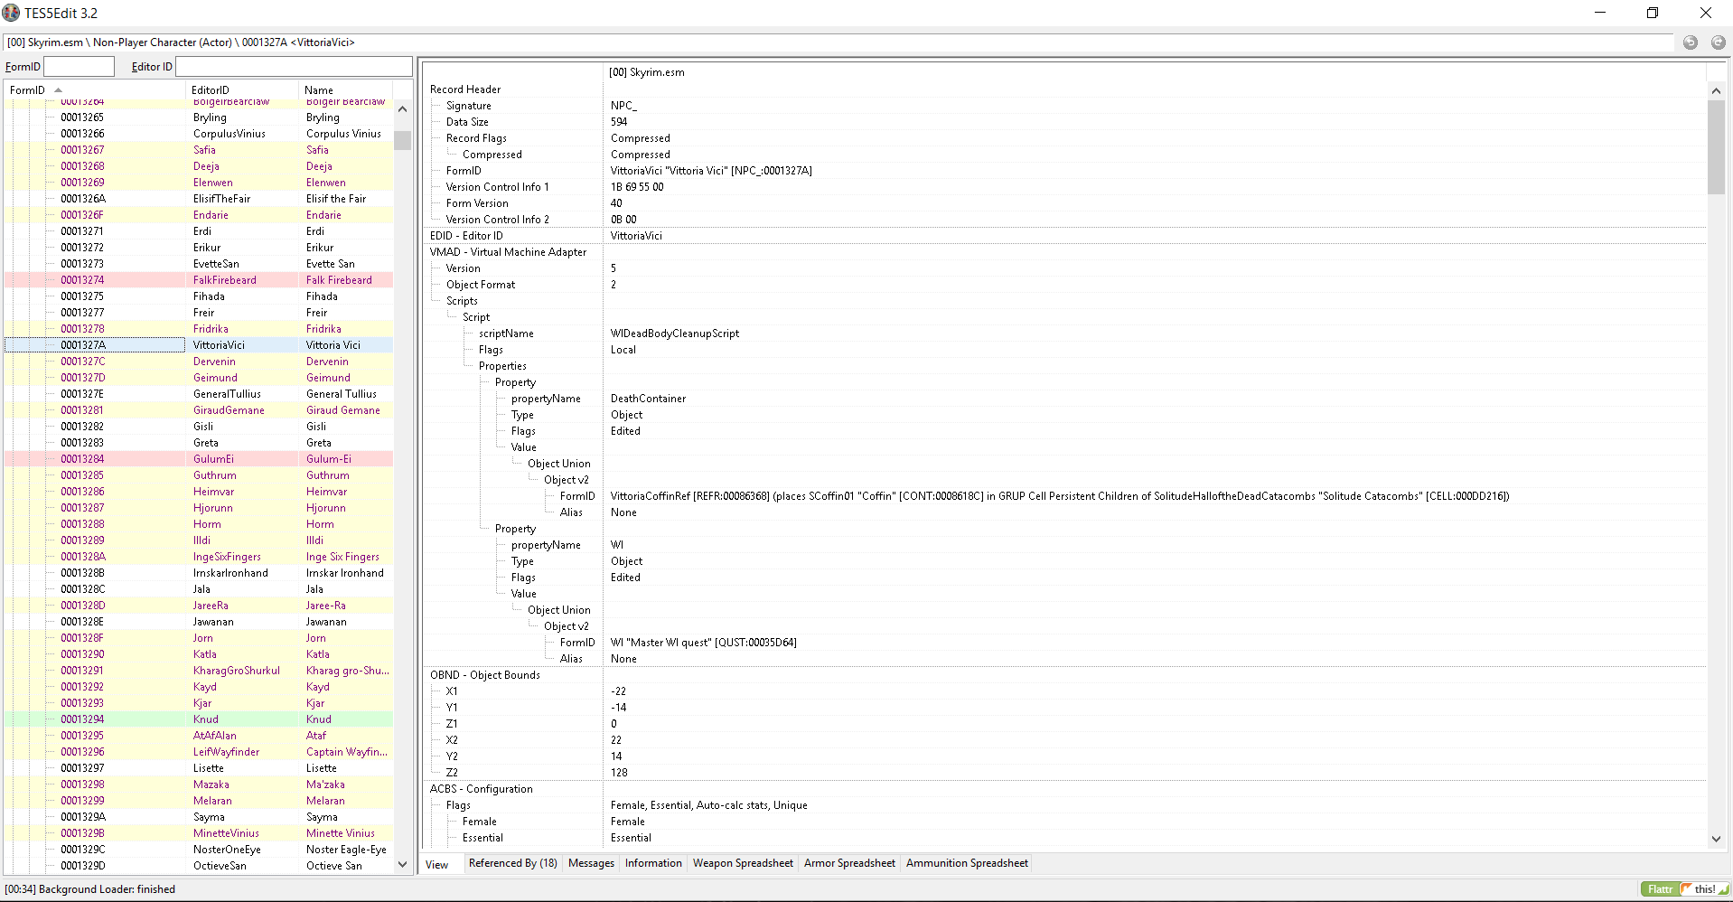This screenshot has width=1733, height=902.
Task: Select record with FormID 0001327C
Action: (x=83, y=362)
